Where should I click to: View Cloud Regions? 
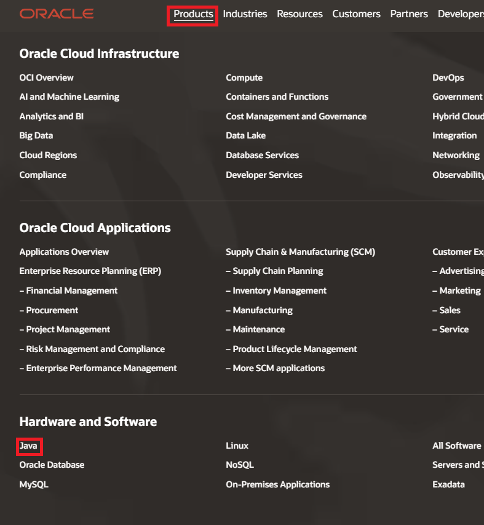click(x=48, y=155)
